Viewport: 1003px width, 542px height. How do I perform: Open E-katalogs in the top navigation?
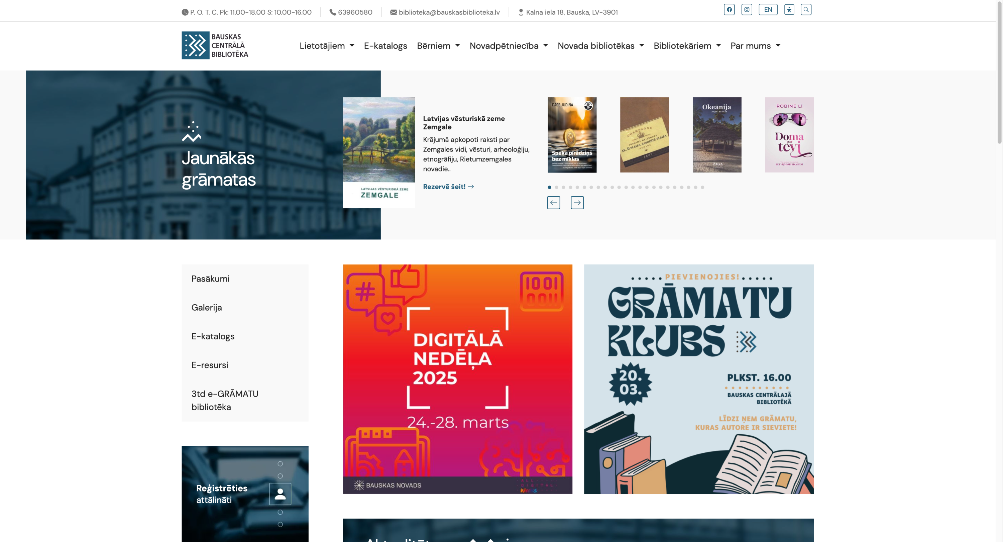tap(385, 46)
